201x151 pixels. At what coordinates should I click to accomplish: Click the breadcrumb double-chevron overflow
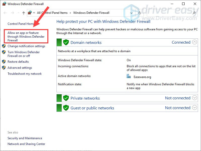click(34, 13)
